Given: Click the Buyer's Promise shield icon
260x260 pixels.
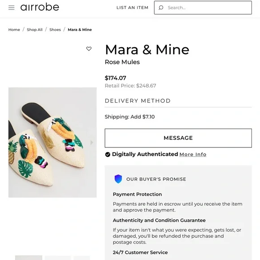Looking at the screenshot, I should pos(118,179).
